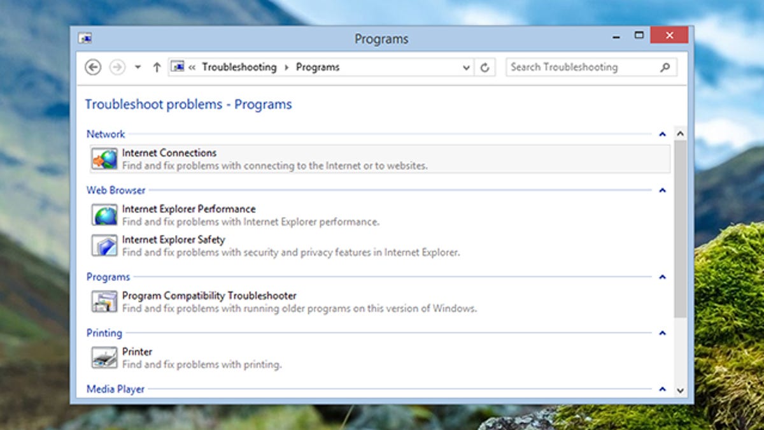Click the Printing group heading

coord(104,333)
